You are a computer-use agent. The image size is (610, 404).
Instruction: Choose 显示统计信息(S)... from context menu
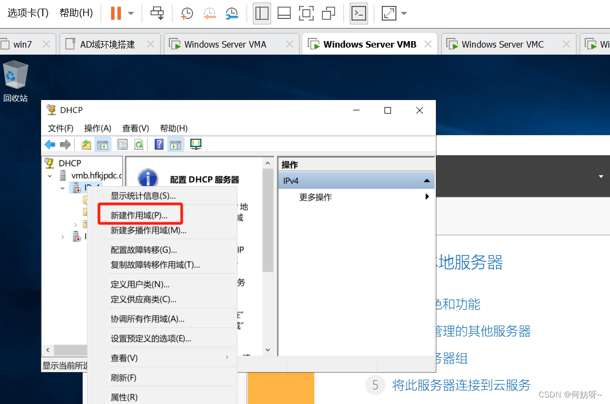[x=143, y=196]
